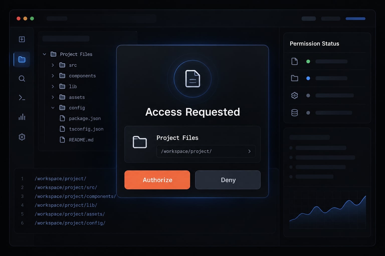The height and width of the screenshot is (256, 385).
Task: Click the Authorize button
Action: coord(157,180)
